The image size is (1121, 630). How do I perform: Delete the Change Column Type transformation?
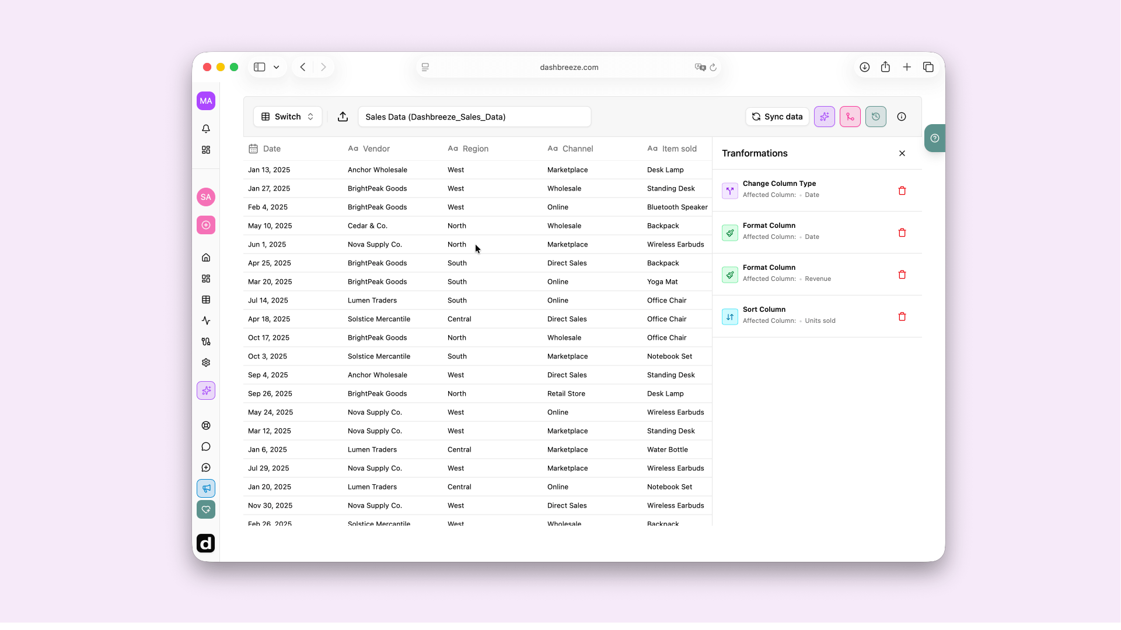point(902,191)
